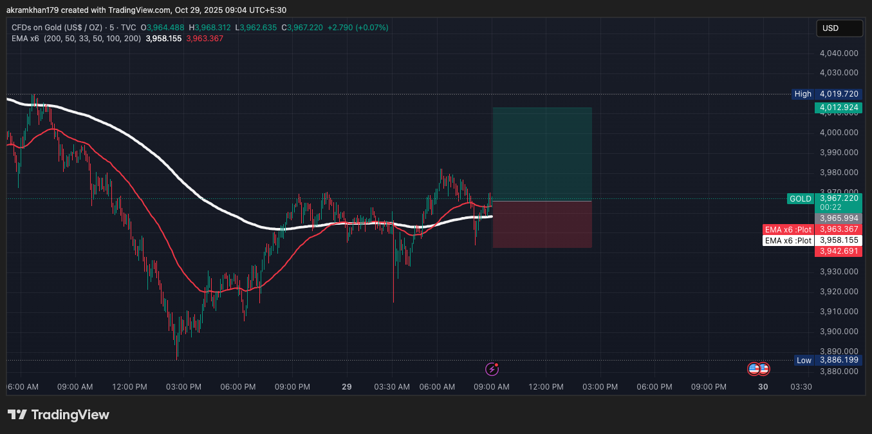Click the red stop-loss zone of the position tool
Viewport: 872px width, 434px height.
[x=542, y=224]
